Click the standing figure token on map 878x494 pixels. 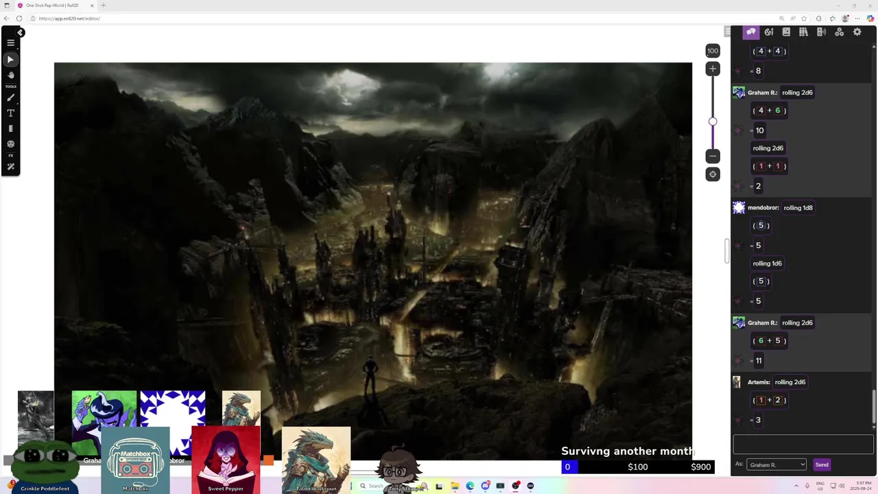point(370,376)
